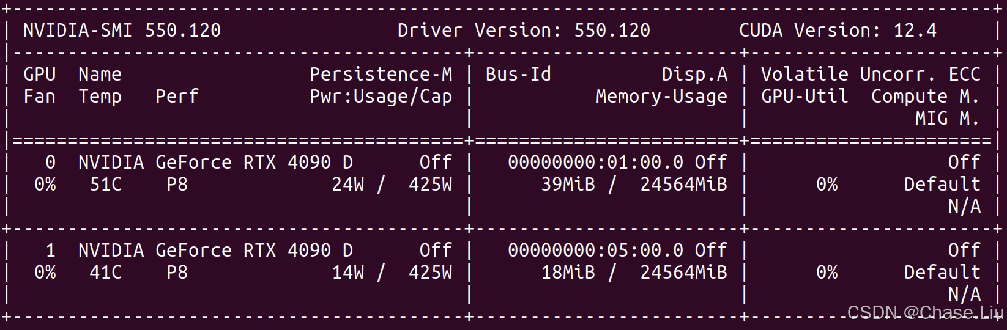The height and width of the screenshot is (330, 1007).
Task: Click the "P8" perf state of GPU 1
Action: click(x=177, y=272)
